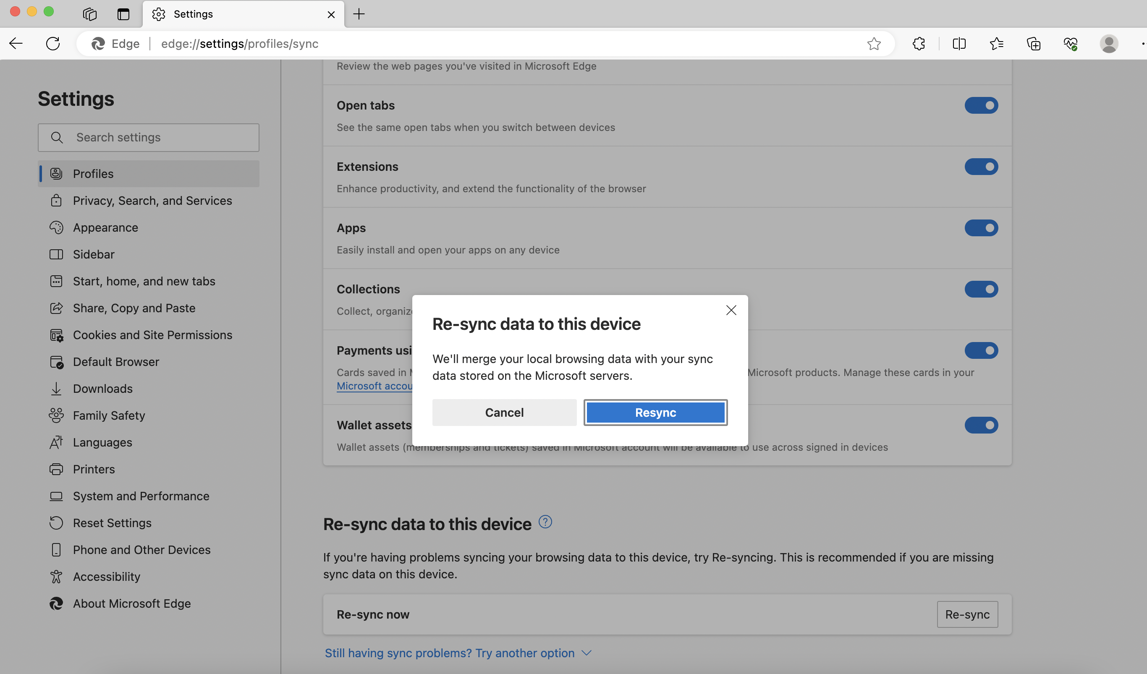This screenshot has width=1147, height=674.
Task: Open Family Safety settings
Action: point(109,415)
